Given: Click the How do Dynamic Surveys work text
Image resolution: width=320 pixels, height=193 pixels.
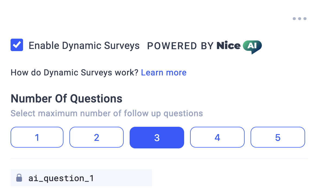Looking at the screenshot, I should [75, 73].
